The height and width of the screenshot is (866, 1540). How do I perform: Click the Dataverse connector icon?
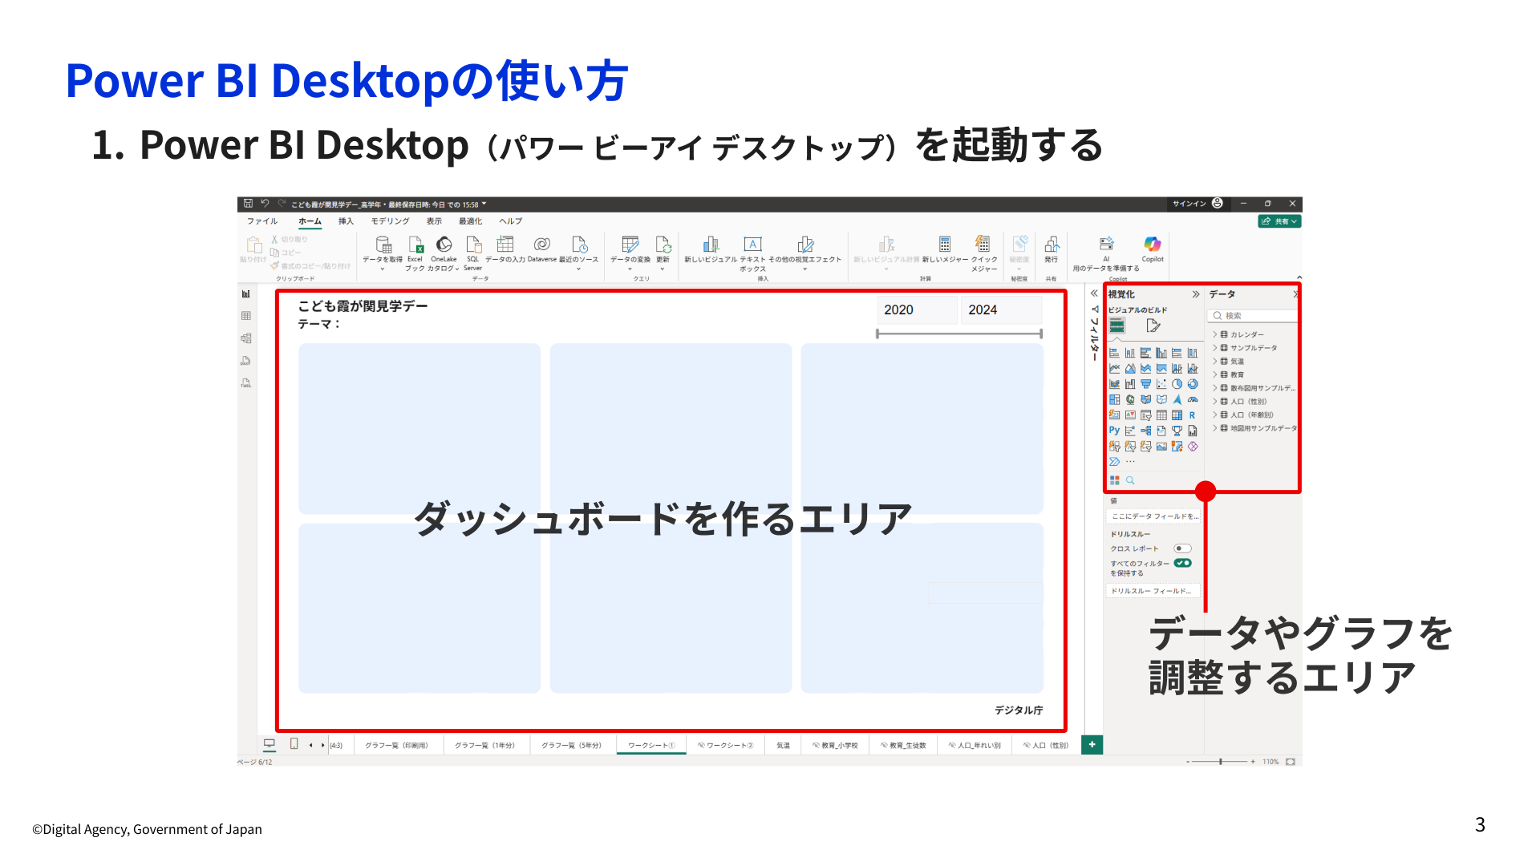click(x=542, y=244)
